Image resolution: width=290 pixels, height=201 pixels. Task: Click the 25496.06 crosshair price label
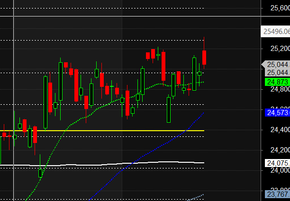click(275, 32)
